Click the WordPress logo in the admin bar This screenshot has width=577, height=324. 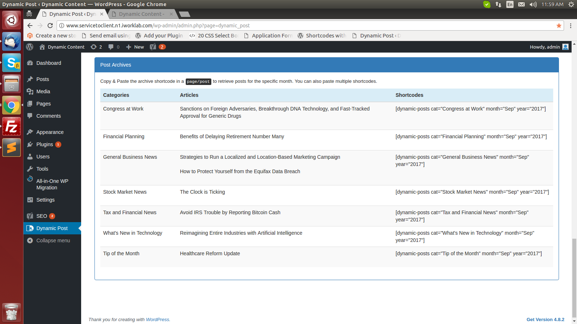coord(29,47)
